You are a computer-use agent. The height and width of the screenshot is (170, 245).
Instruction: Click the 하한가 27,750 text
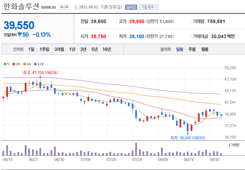[x=160, y=36]
